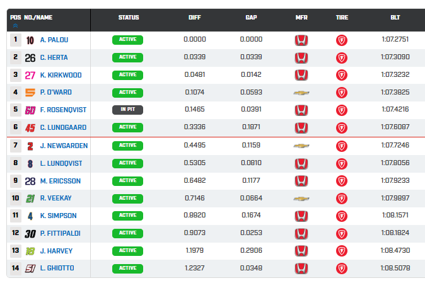This screenshot has width=425, height=283.
Task: Click A. Palou's Honda manufacturer logo
Action: [x=301, y=40]
